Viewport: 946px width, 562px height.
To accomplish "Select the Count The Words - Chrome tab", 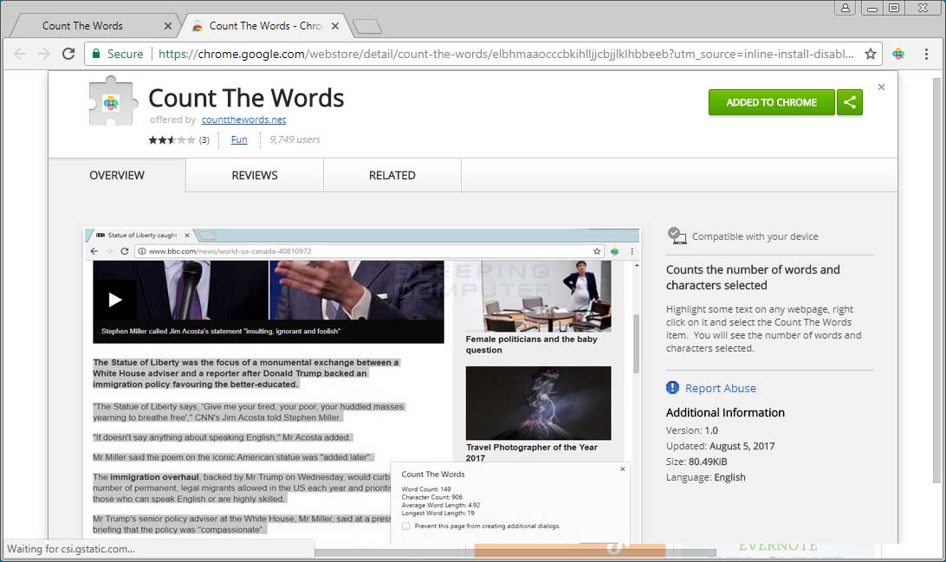I will pyautogui.click(x=265, y=26).
